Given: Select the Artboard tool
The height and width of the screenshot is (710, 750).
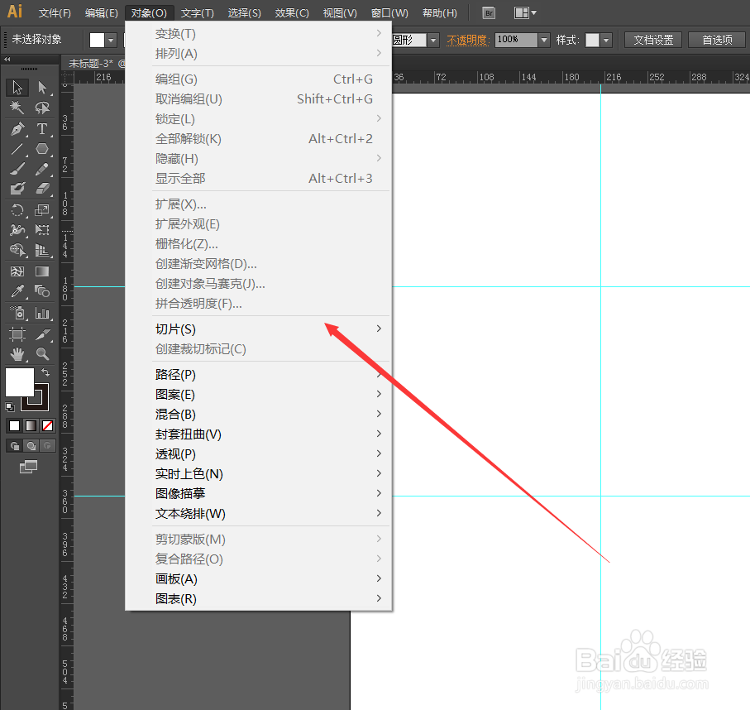Looking at the screenshot, I should click(17, 333).
